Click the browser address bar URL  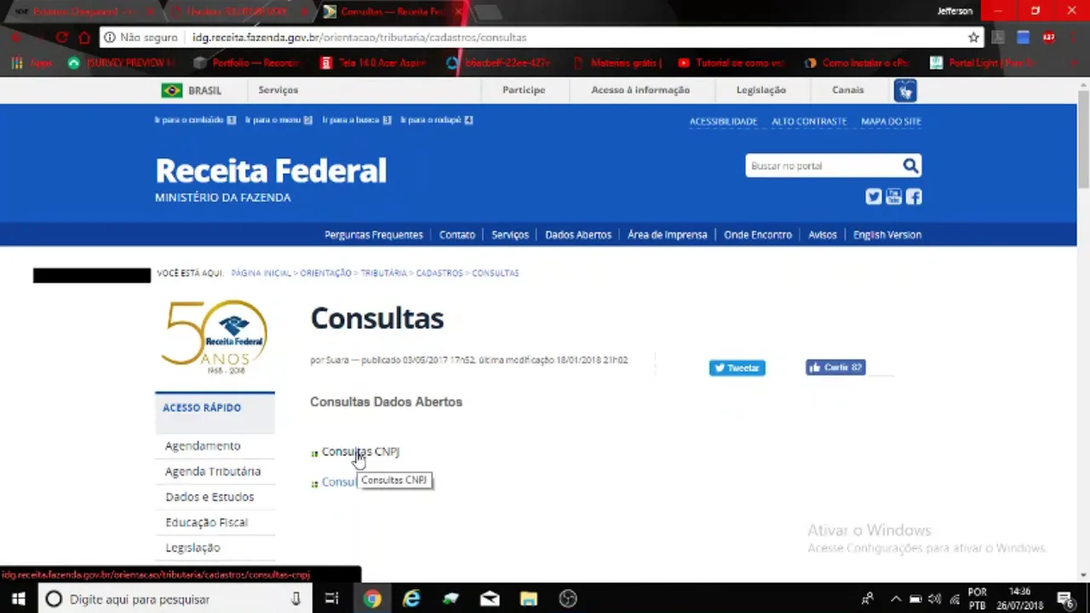click(359, 37)
